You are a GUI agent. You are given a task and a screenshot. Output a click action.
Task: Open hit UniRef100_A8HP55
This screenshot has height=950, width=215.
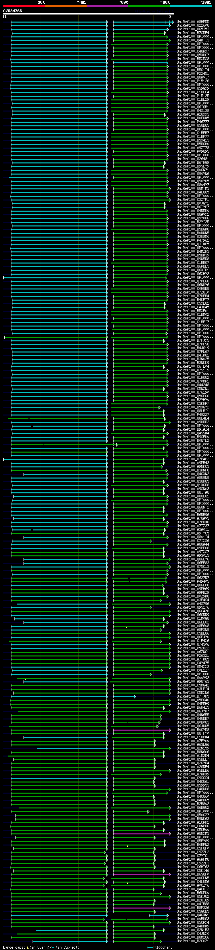click(193, 22)
